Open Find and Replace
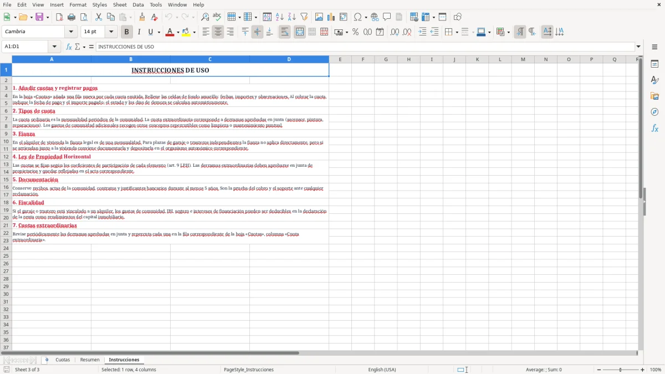The width and height of the screenshot is (665, 374). coord(205,17)
